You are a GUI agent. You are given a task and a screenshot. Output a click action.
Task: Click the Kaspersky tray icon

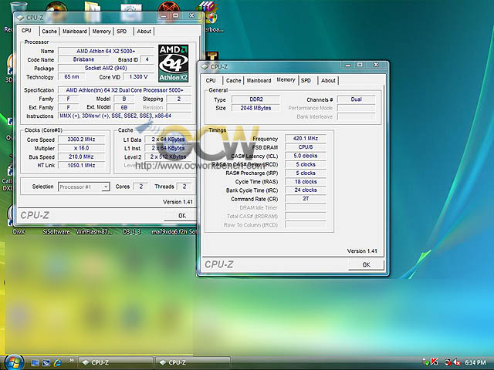[435, 362]
